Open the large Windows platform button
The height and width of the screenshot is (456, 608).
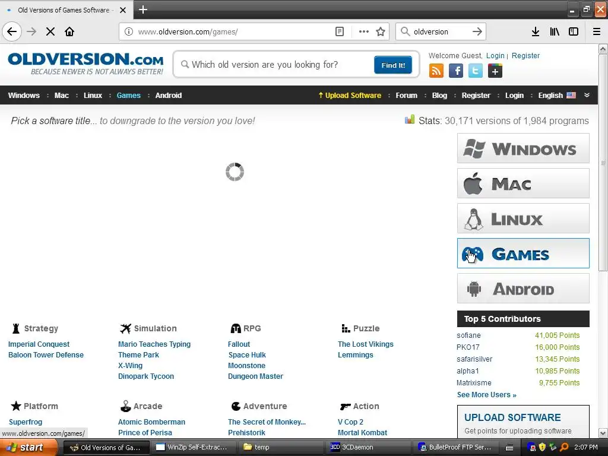(523, 148)
